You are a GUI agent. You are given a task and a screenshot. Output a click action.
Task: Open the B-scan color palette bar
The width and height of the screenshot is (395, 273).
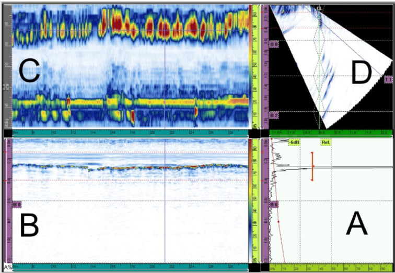pyautogui.click(x=250, y=200)
